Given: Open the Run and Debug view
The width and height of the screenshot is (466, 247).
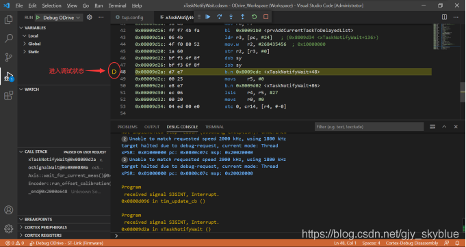Looking at the screenshot, I should (x=9, y=76).
